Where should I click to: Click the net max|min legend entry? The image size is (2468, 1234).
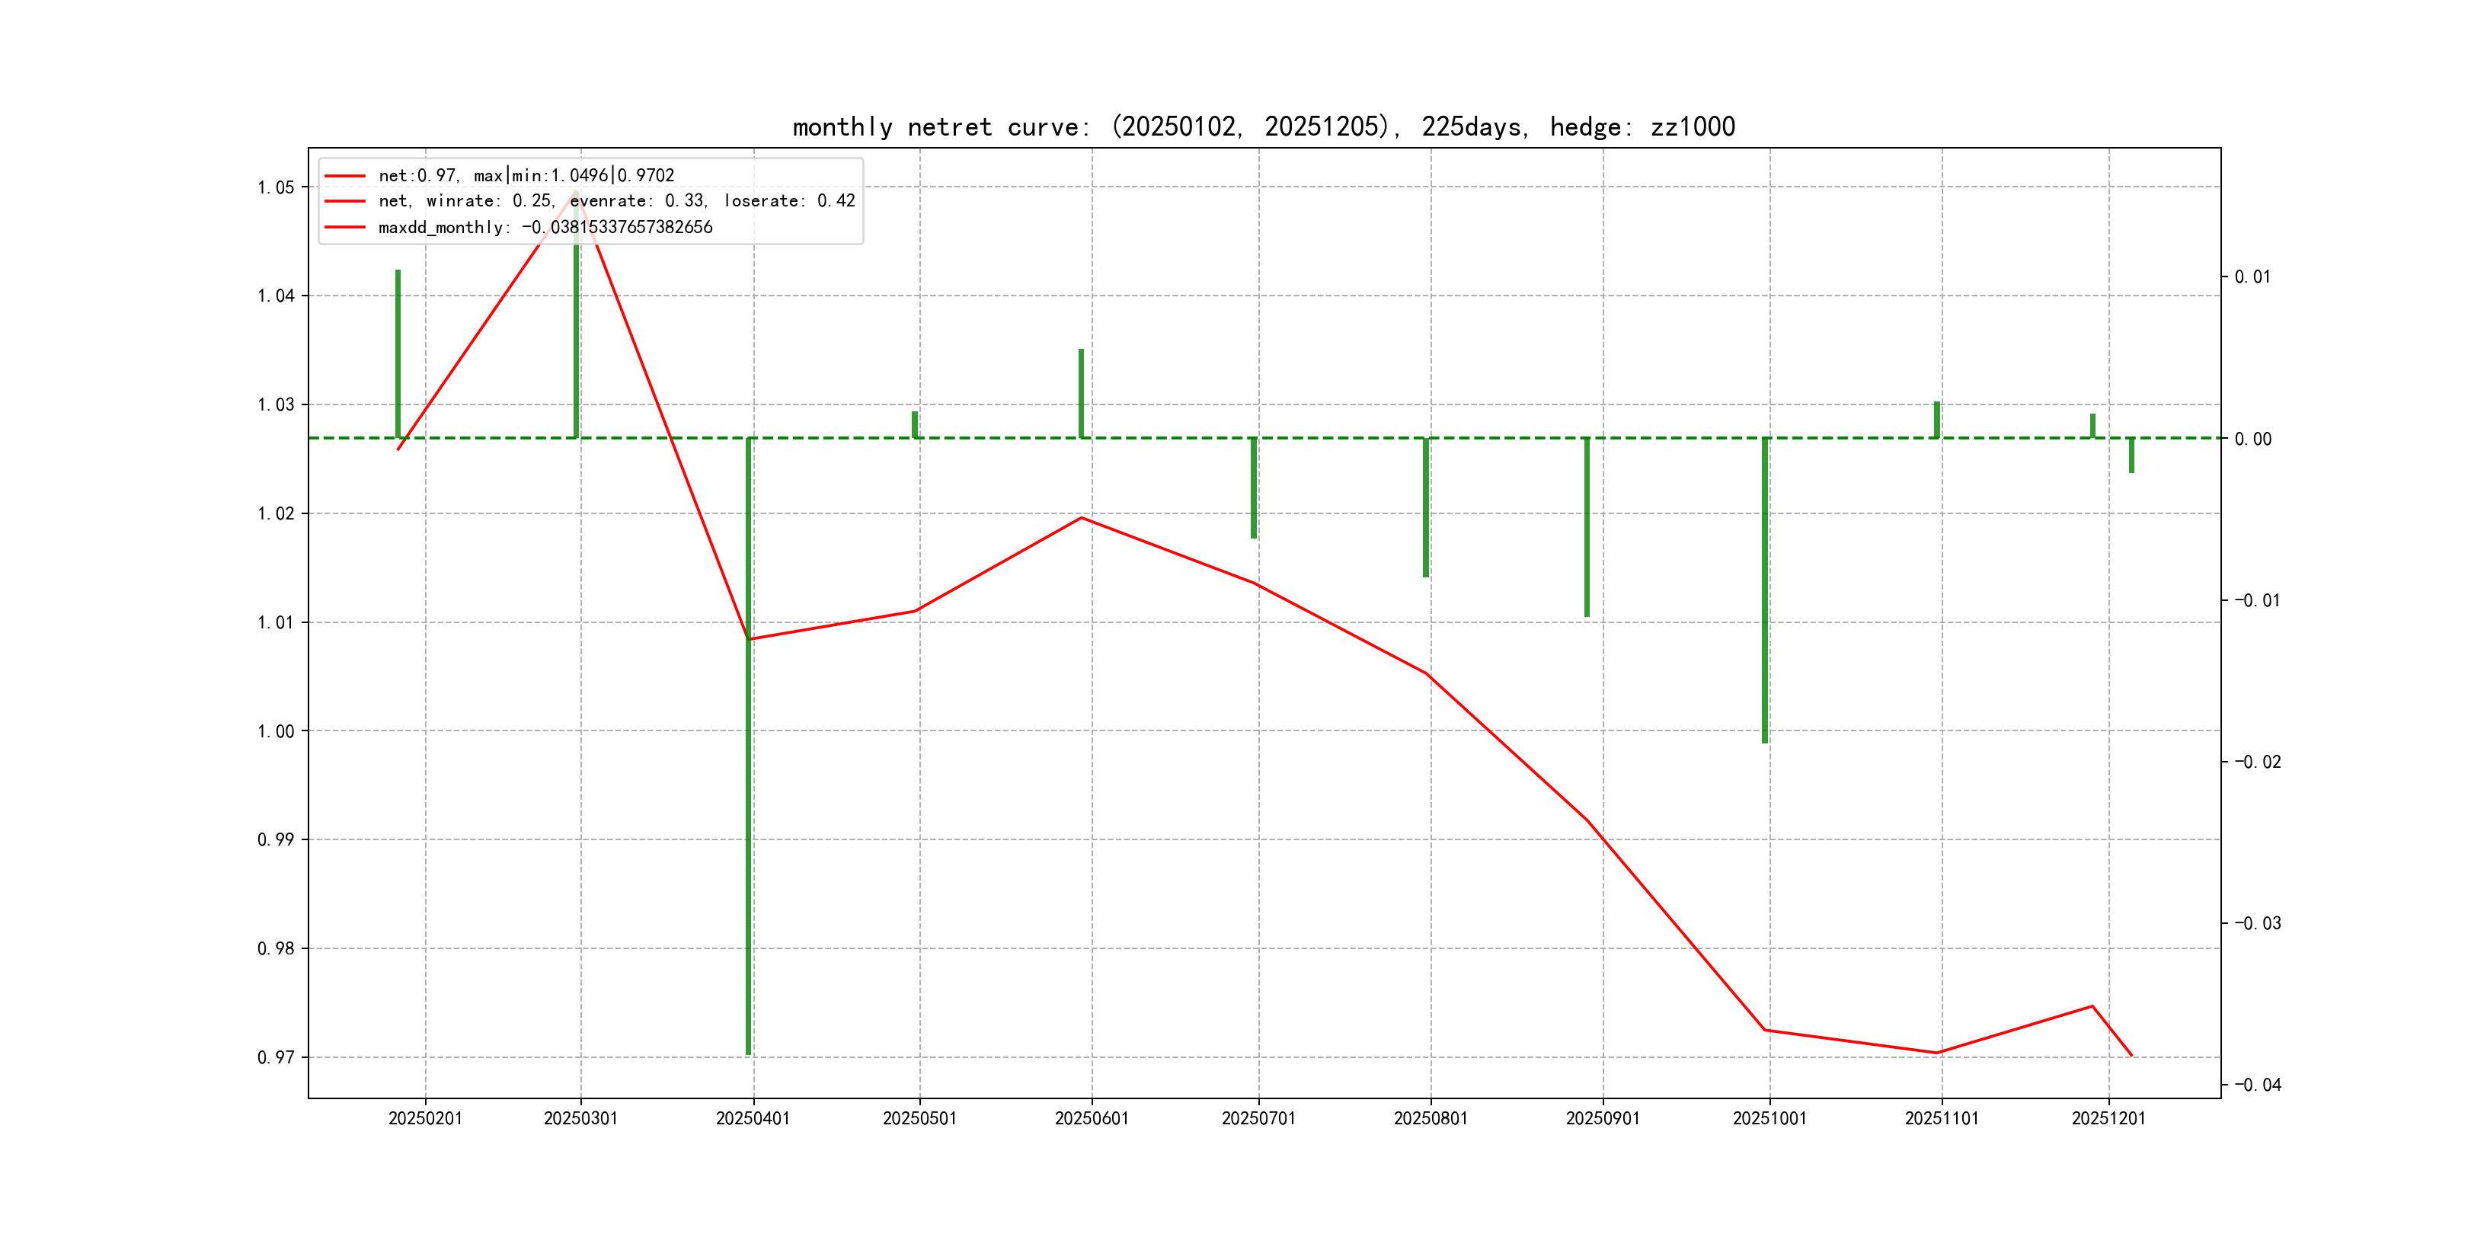tap(526, 175)
